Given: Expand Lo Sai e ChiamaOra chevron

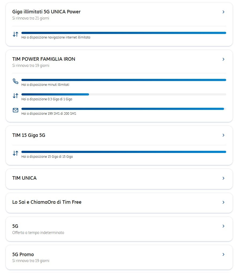Looking at the screenshot, I should (224, 202).
